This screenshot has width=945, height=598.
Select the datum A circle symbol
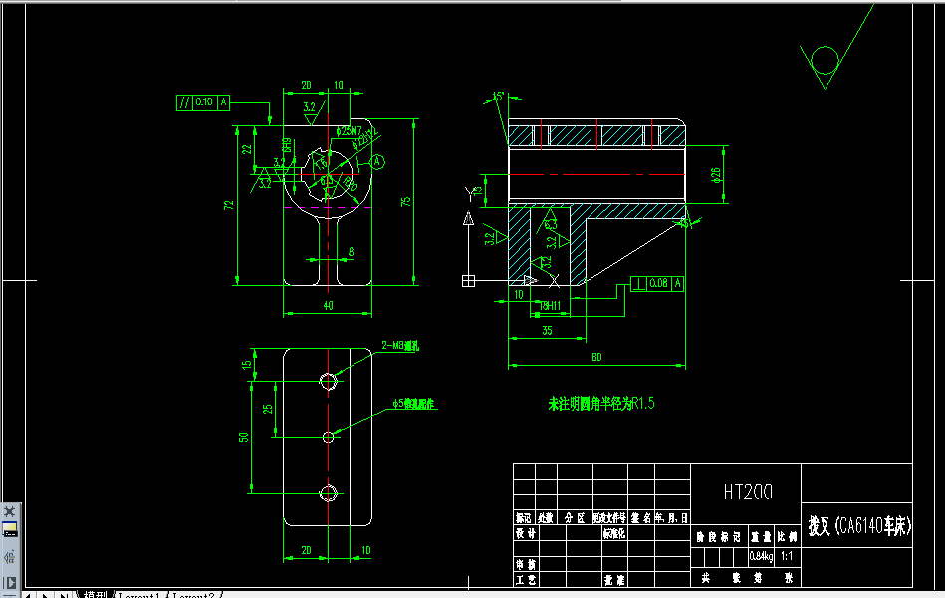pyautogui.click(x=377, y=161)
